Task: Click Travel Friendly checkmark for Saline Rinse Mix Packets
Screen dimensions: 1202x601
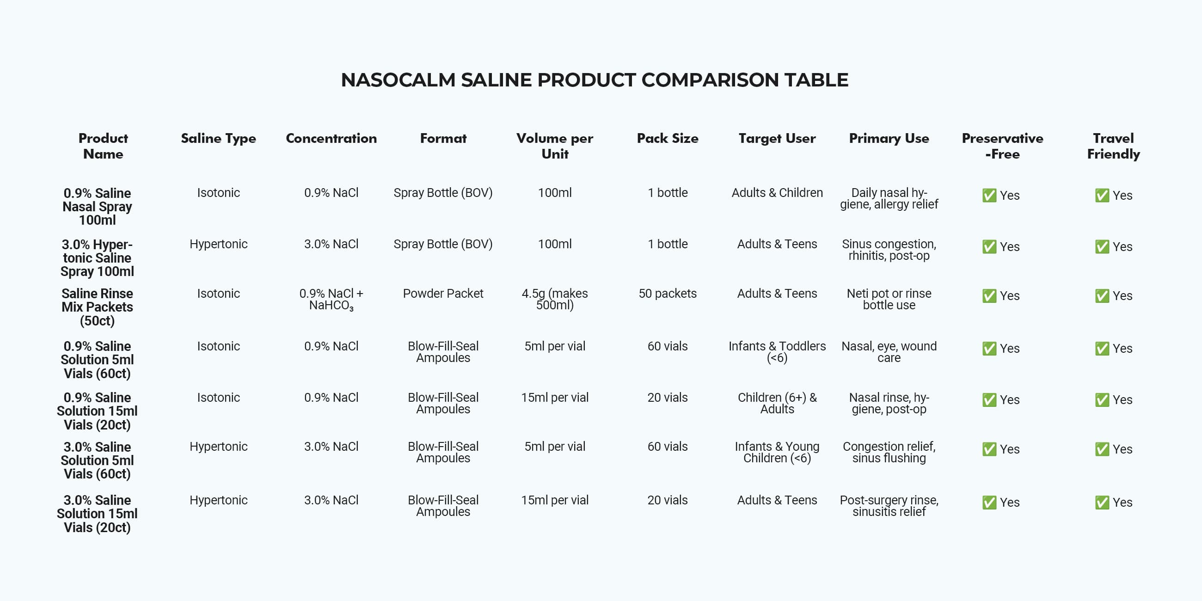Action: click(x=1102, y=296)
